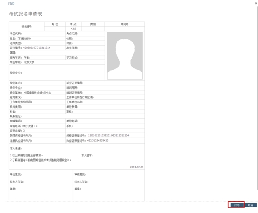Click the 国籍 field label

pos(13,52)
